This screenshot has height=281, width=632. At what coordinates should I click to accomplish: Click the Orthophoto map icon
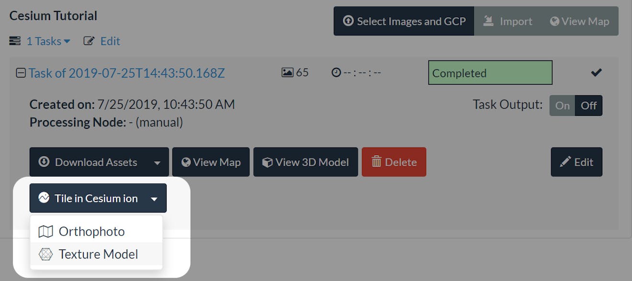click(45, 232)
